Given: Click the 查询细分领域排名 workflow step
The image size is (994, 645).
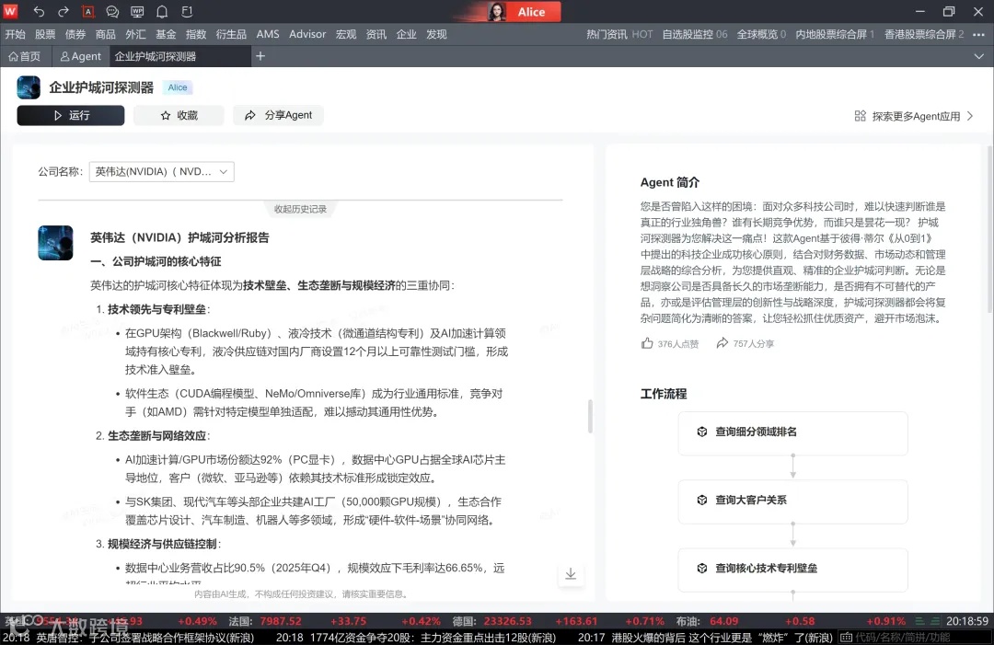Looking at the screenshot, I should pos(792,432).
